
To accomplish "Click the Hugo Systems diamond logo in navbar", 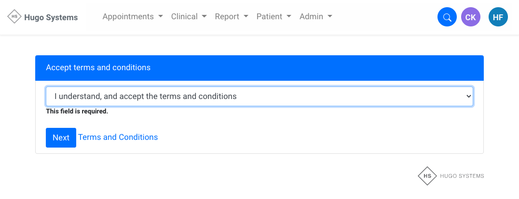I will tap(14, 17).
